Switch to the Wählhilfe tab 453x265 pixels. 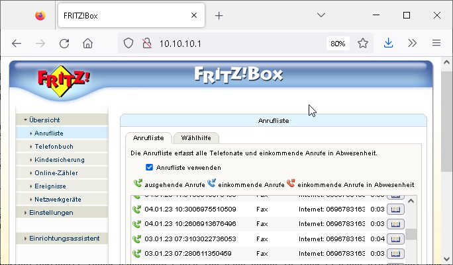[196, 138]
